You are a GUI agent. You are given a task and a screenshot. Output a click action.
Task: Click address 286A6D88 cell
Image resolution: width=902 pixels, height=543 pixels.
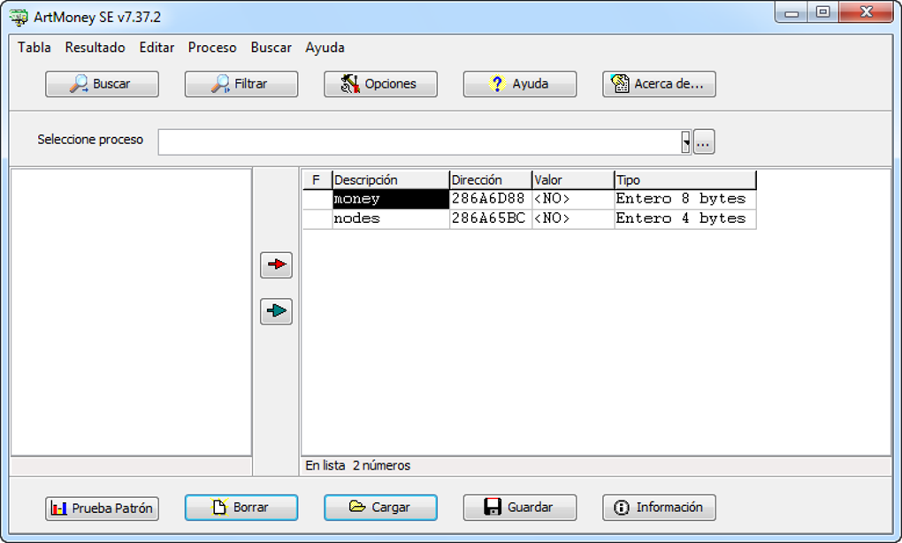490,199
